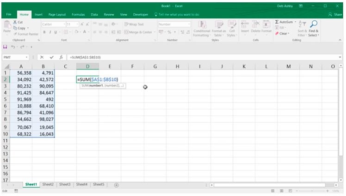Image resolution: width=346 pixels, height=196 pixels.
Task: Click the zoom in plus button
Action: 327,191
